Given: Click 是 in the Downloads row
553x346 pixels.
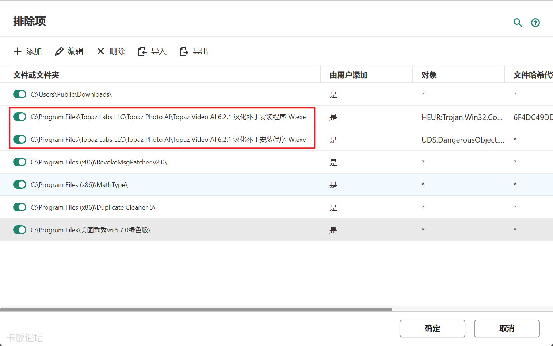Looking at the screenshot, I should (333, 94).
